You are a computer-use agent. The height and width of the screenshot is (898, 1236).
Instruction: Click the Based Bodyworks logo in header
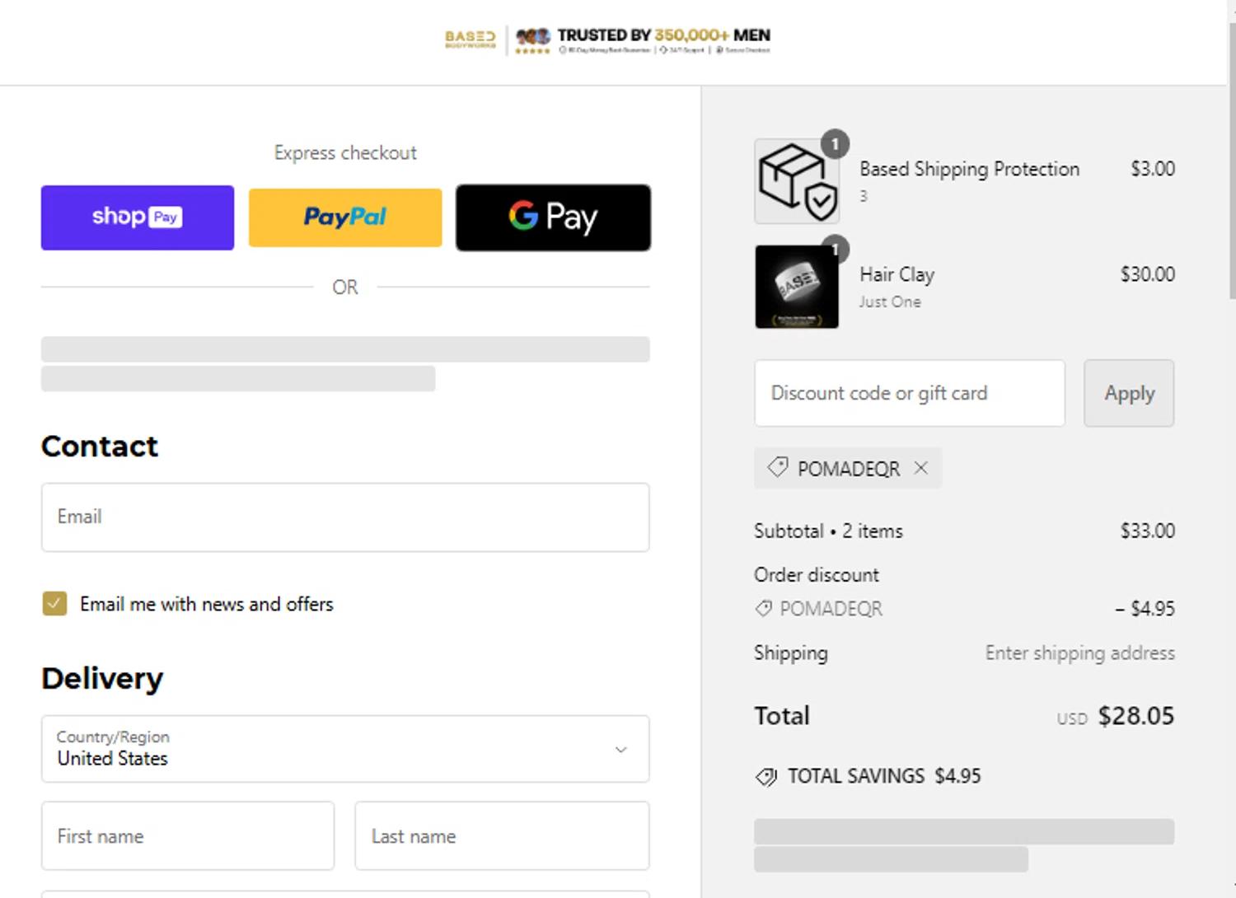click(470, 38)
